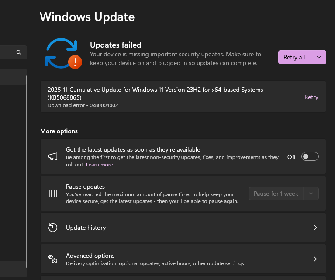The image size is (335, 280).
Task: Open Update history via its chevron arrow
Action: 315,228
